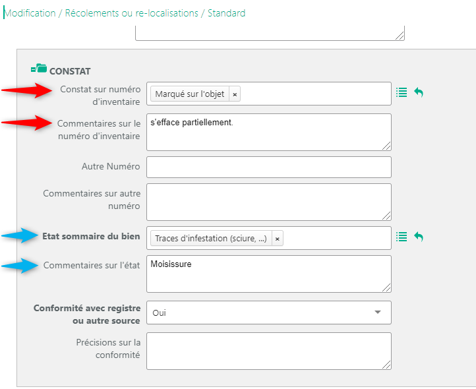
Task: Click the 's'efface partiellement' comment textarea
Action: coord(268,132)
